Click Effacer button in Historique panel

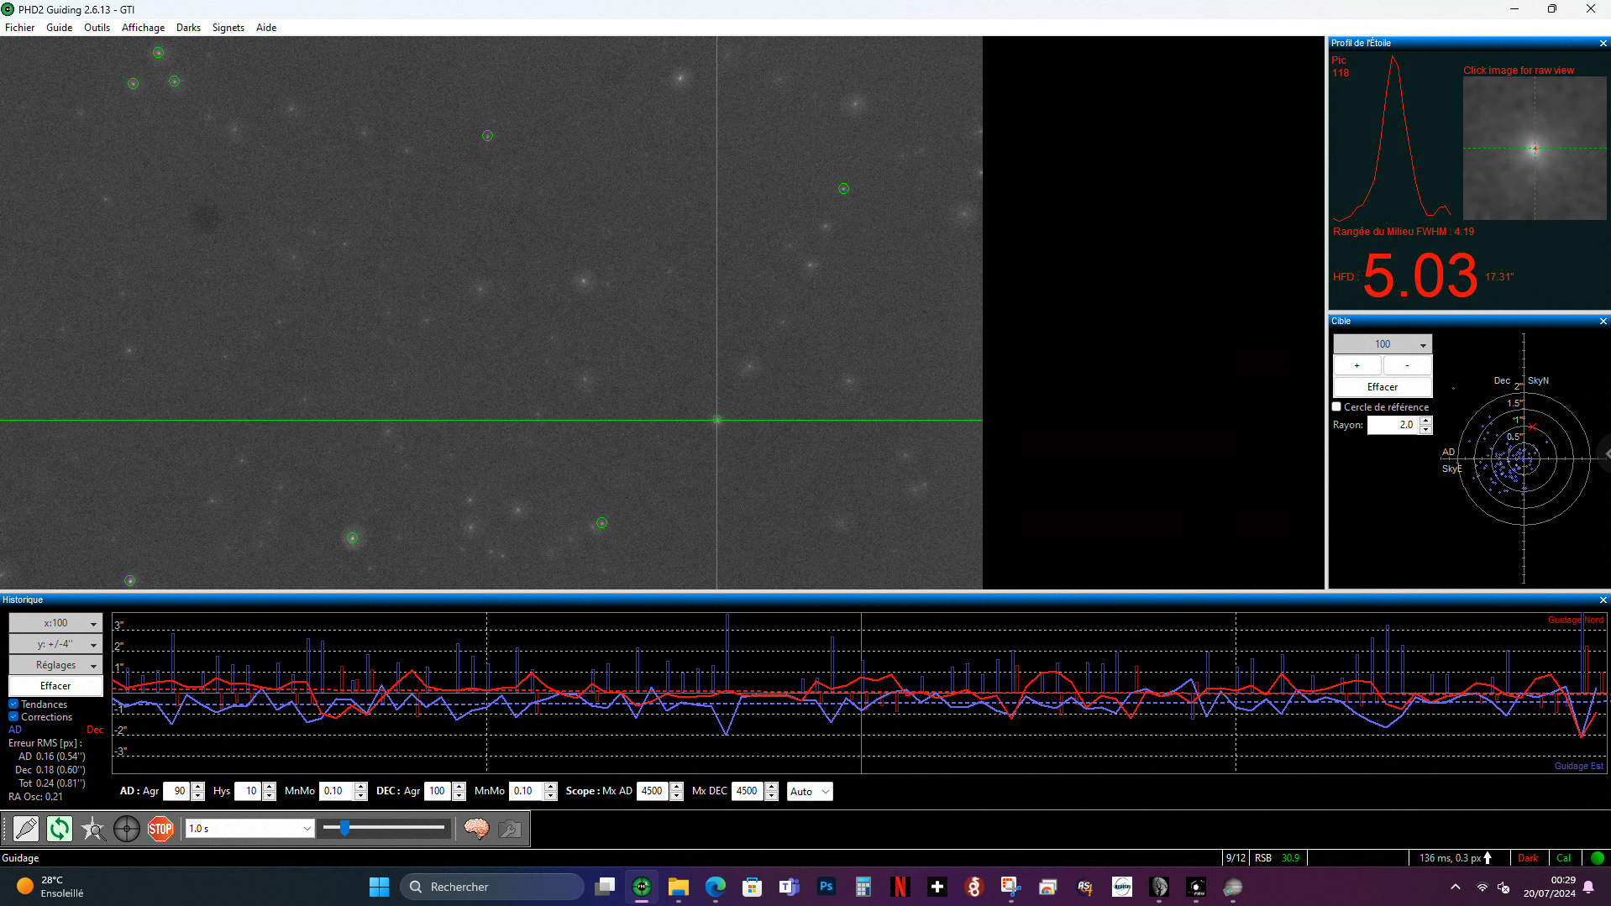55,686
